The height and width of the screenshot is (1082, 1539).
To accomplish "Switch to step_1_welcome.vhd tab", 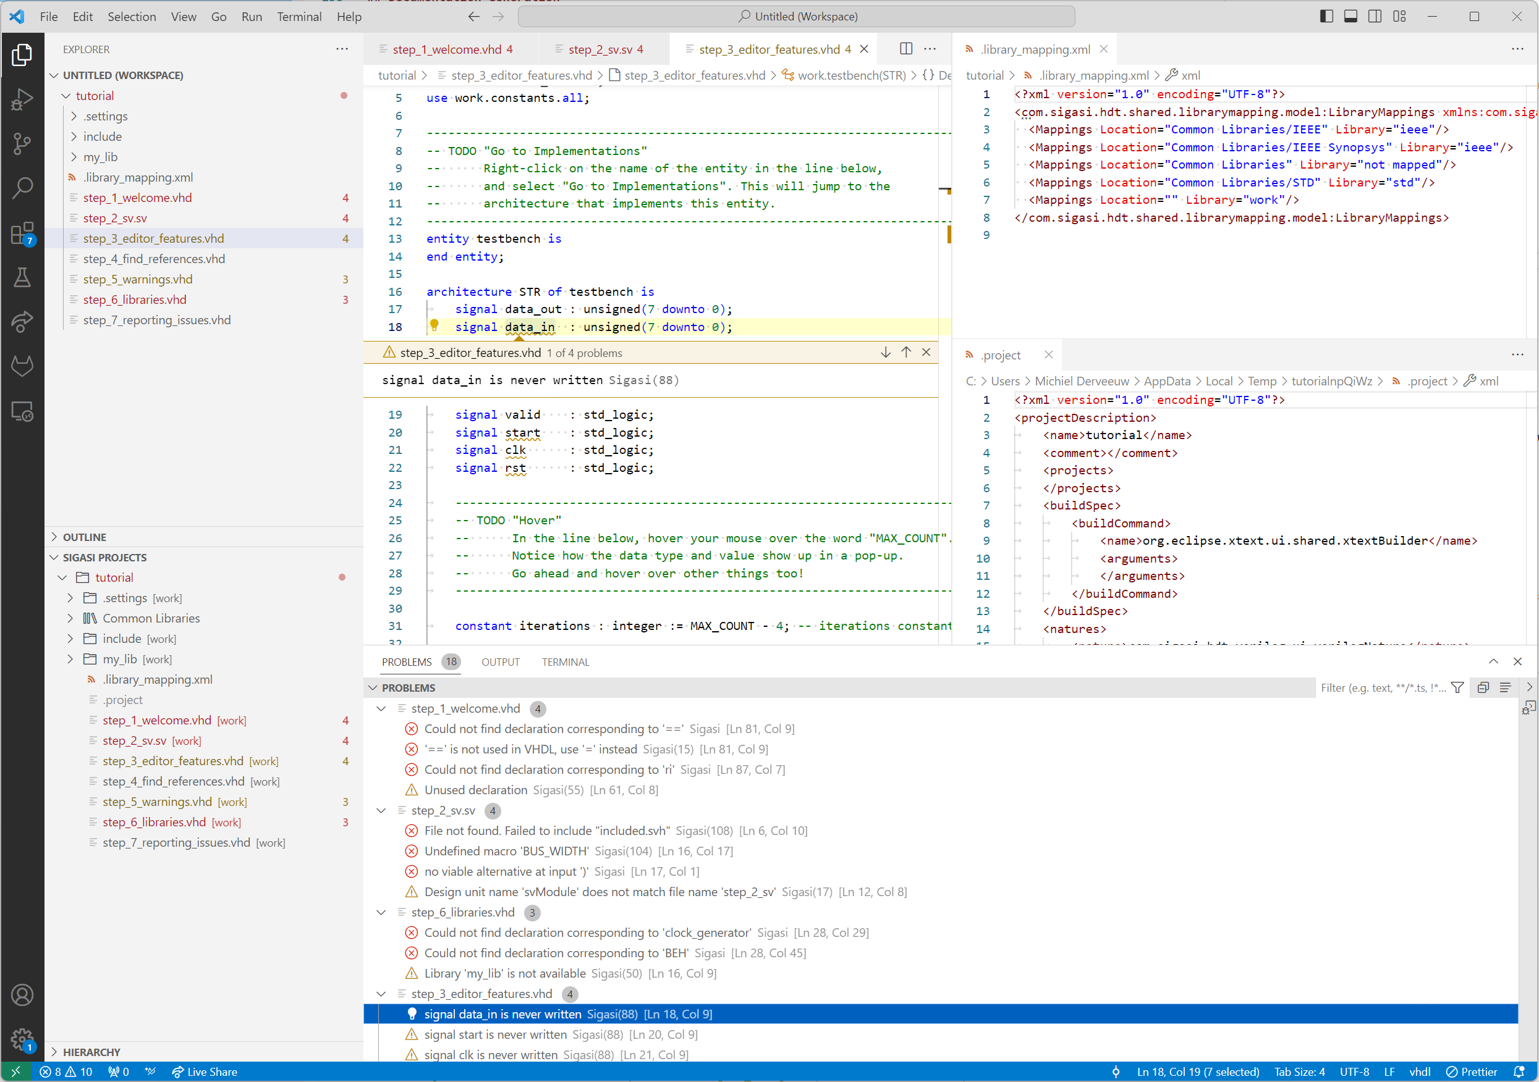I will (x=446, y=49).
